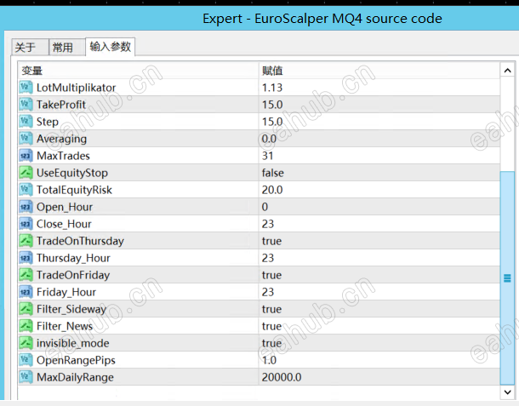Select the MaxDailyRange value 20000.0
This screenshot has height=406, width=519.
point(282,378)
